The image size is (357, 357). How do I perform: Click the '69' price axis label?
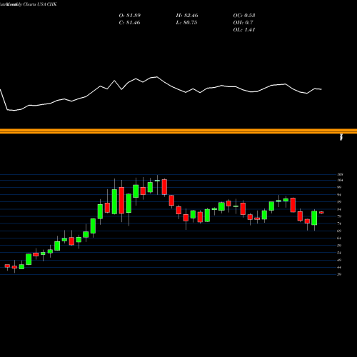pyautogui.click(x=339, y=231)
